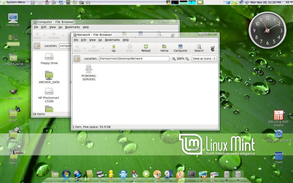Click home folder icon in dock
Screen dimensions: 293x183
55,175
